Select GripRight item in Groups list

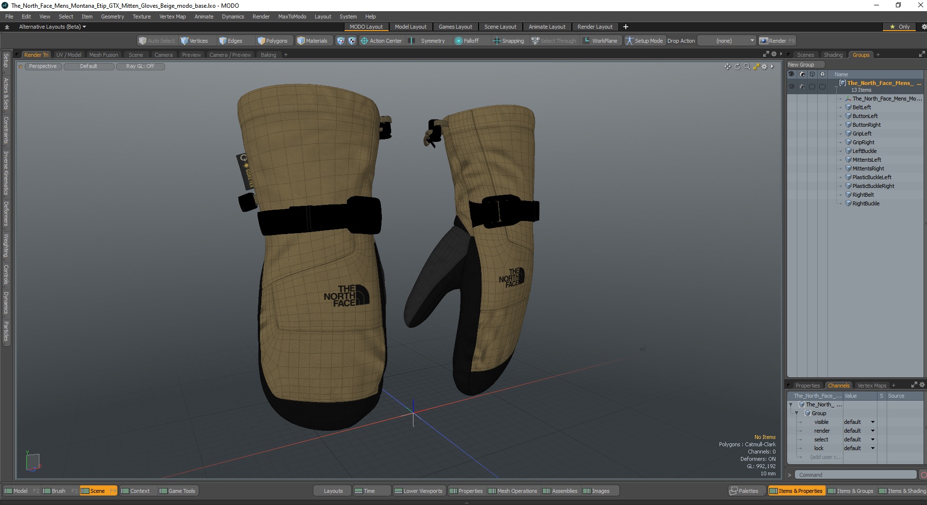click(x=863, y=142)
